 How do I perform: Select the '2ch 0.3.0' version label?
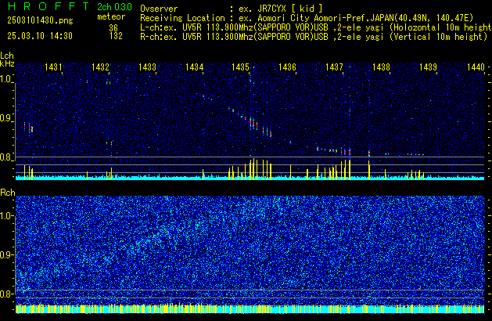[114, 7]
